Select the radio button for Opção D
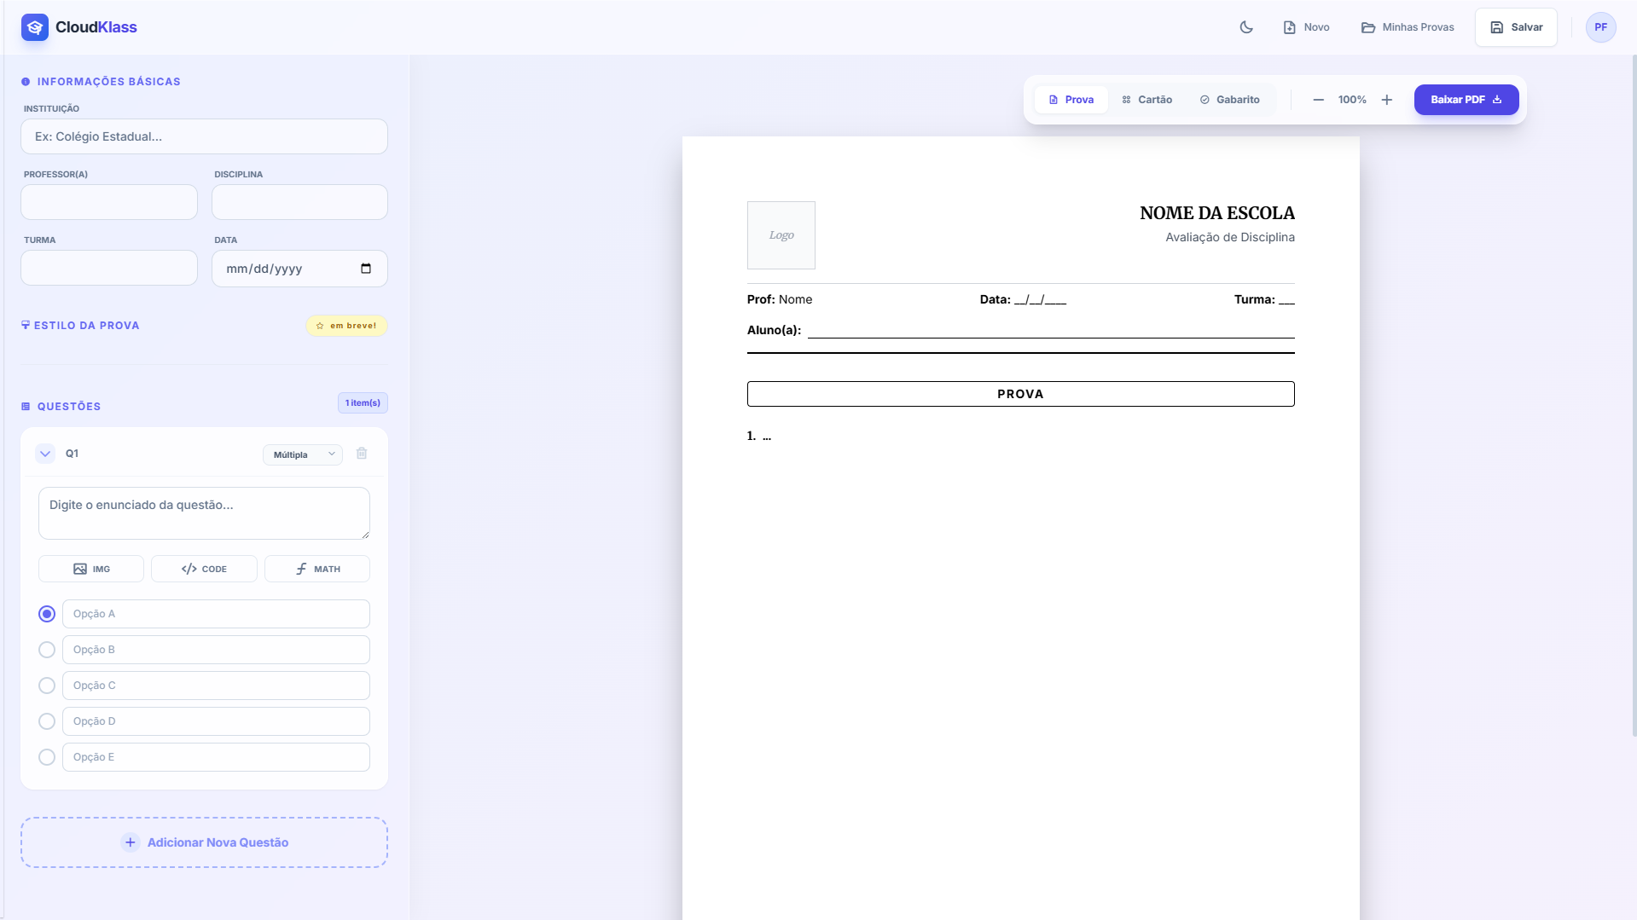Screen dimensions: 1637x920 [47, 721]
